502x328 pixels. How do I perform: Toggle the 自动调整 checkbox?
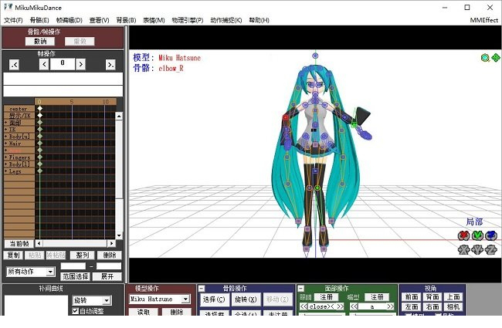pos(76,311)
